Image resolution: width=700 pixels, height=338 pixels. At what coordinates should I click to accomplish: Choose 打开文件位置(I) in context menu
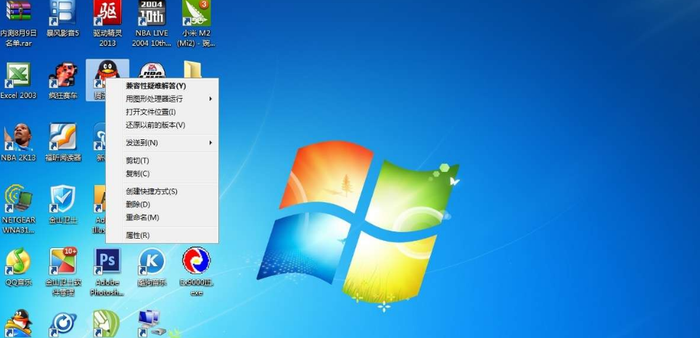click(150, 112)
